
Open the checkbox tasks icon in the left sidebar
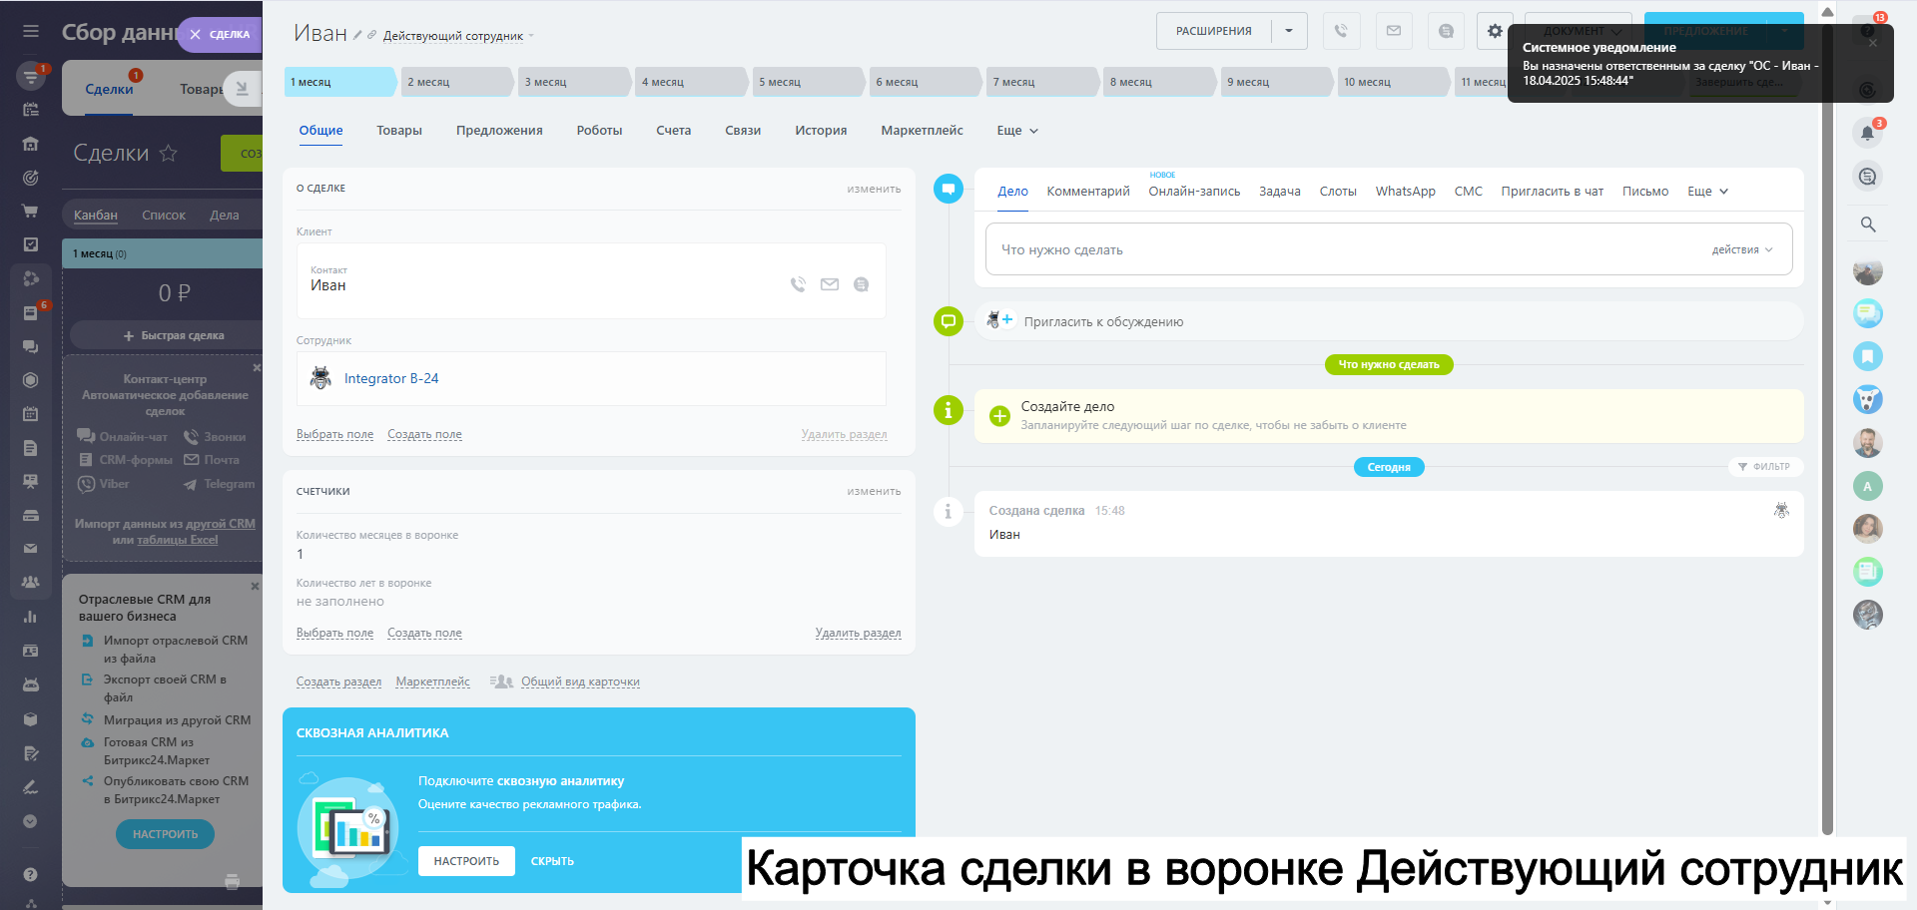[30, 244]
